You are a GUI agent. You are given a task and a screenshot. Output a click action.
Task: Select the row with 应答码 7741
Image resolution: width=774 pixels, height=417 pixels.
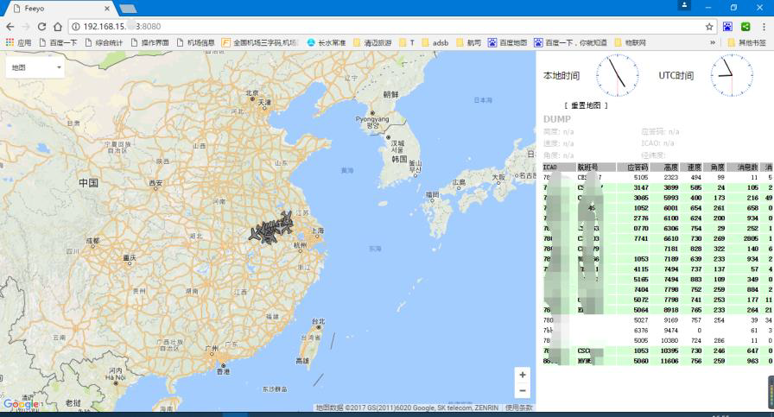coord(658,238)
